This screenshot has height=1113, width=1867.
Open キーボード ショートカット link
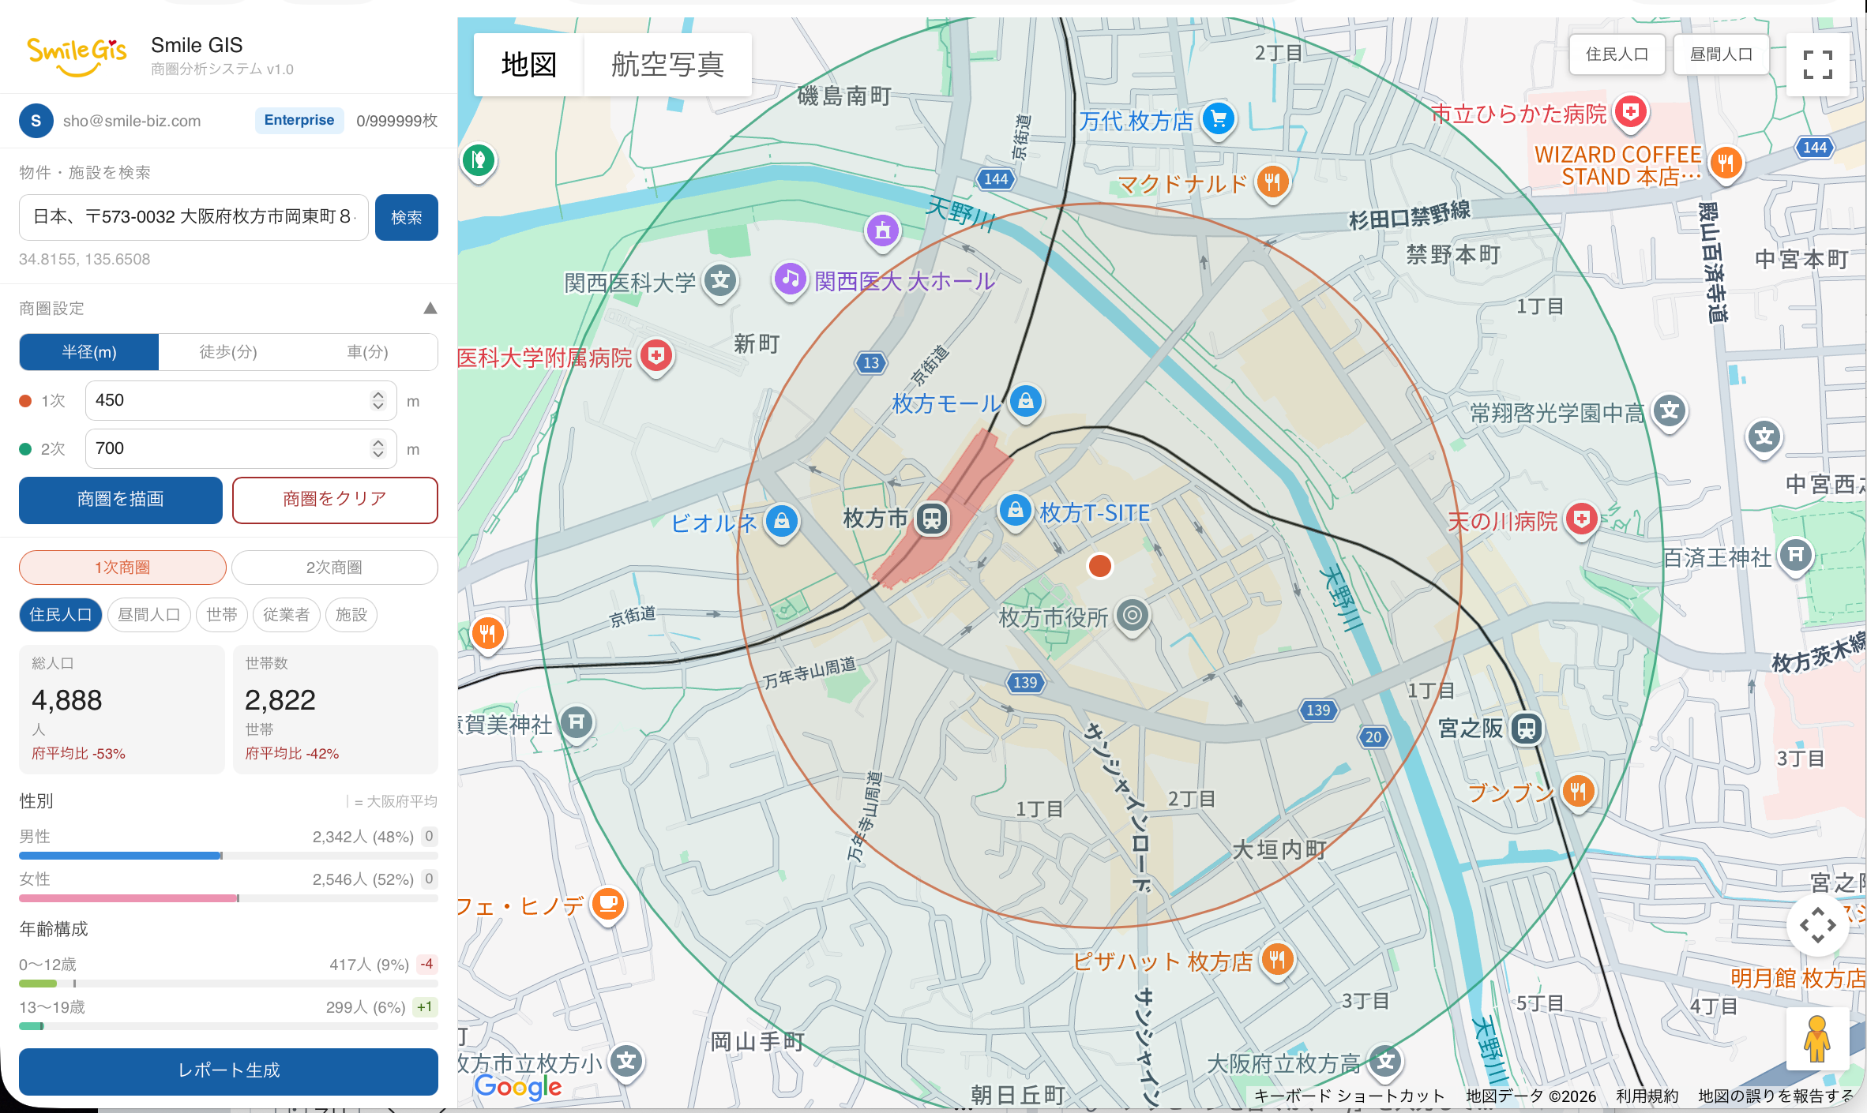tap(1350, 1096)
